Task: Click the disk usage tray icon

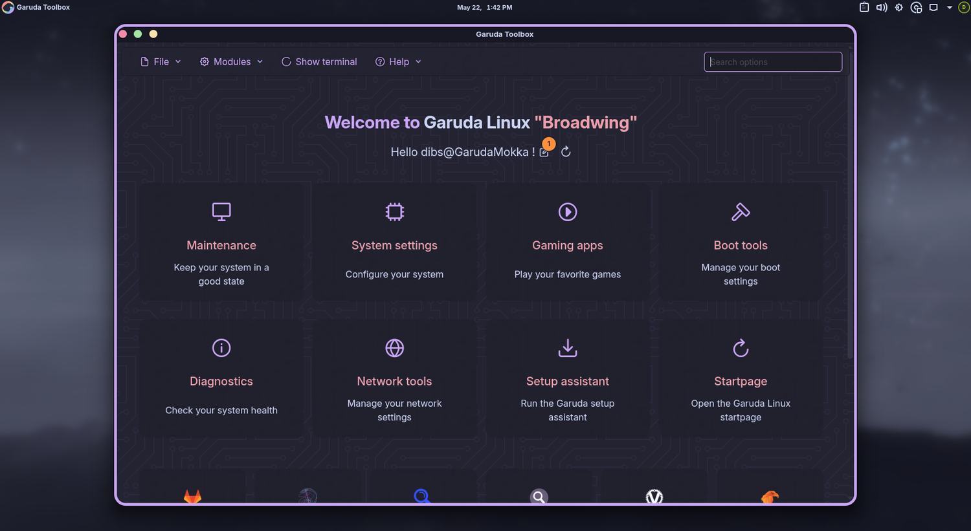Action: 916,7
